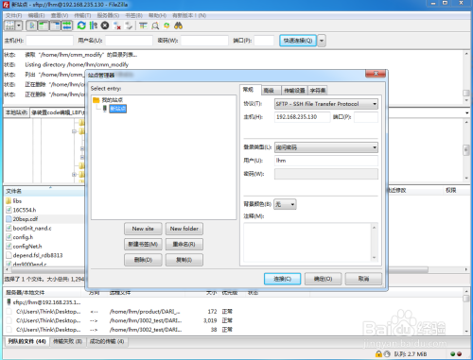Screen dimensions: 473x360
Task: Click the New site button
Action: pos(143,229)
